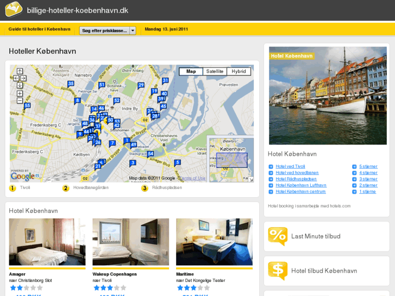The width and height of the screenshot is (395, 296).
Task: Filter by 1 stjerne link
Action: (x=367, y=192)
